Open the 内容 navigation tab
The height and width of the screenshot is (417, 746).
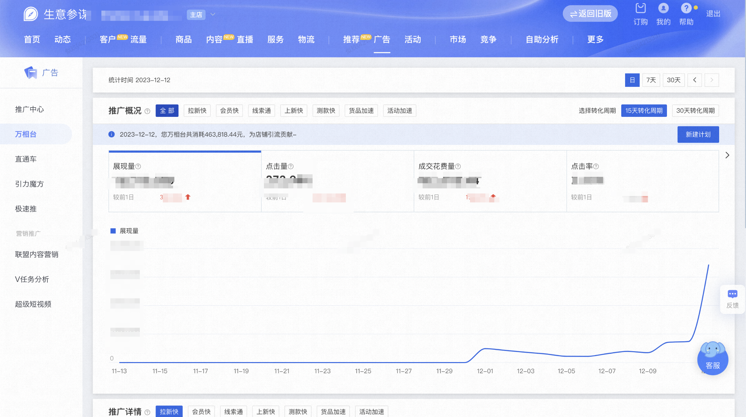pos(214,39)
